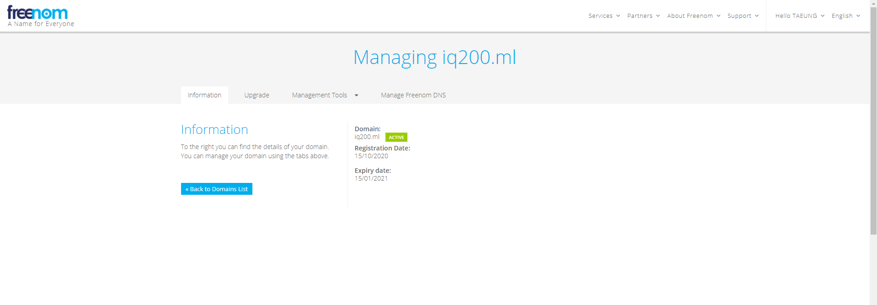The height and width of the screenshot is (305, 877).
Task: Change language via English dropdown
Action: point(846,16)
